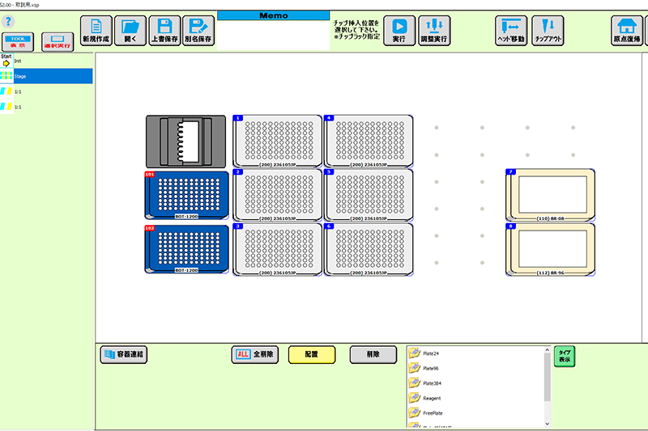Click the container list scrollbar down arrow
The height and width of the screenshot is (431, 648).
pos(548,424)
